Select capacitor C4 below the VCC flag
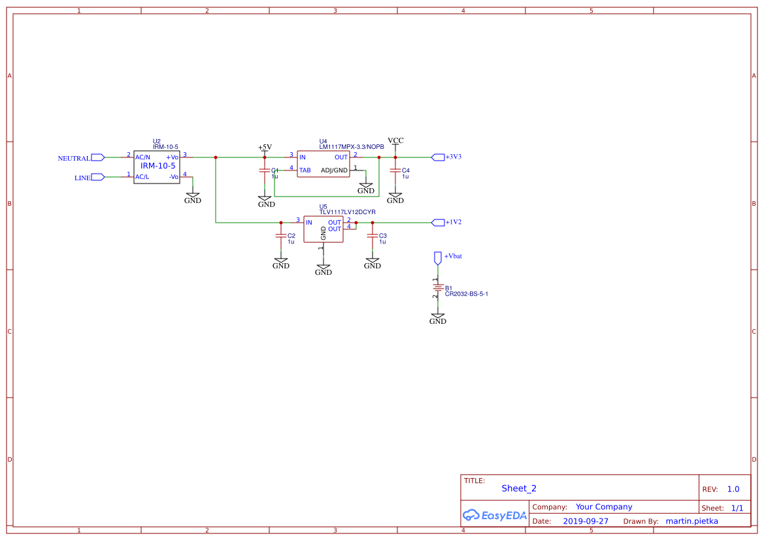This screenshot has width=764, height=540. [395, 171]
